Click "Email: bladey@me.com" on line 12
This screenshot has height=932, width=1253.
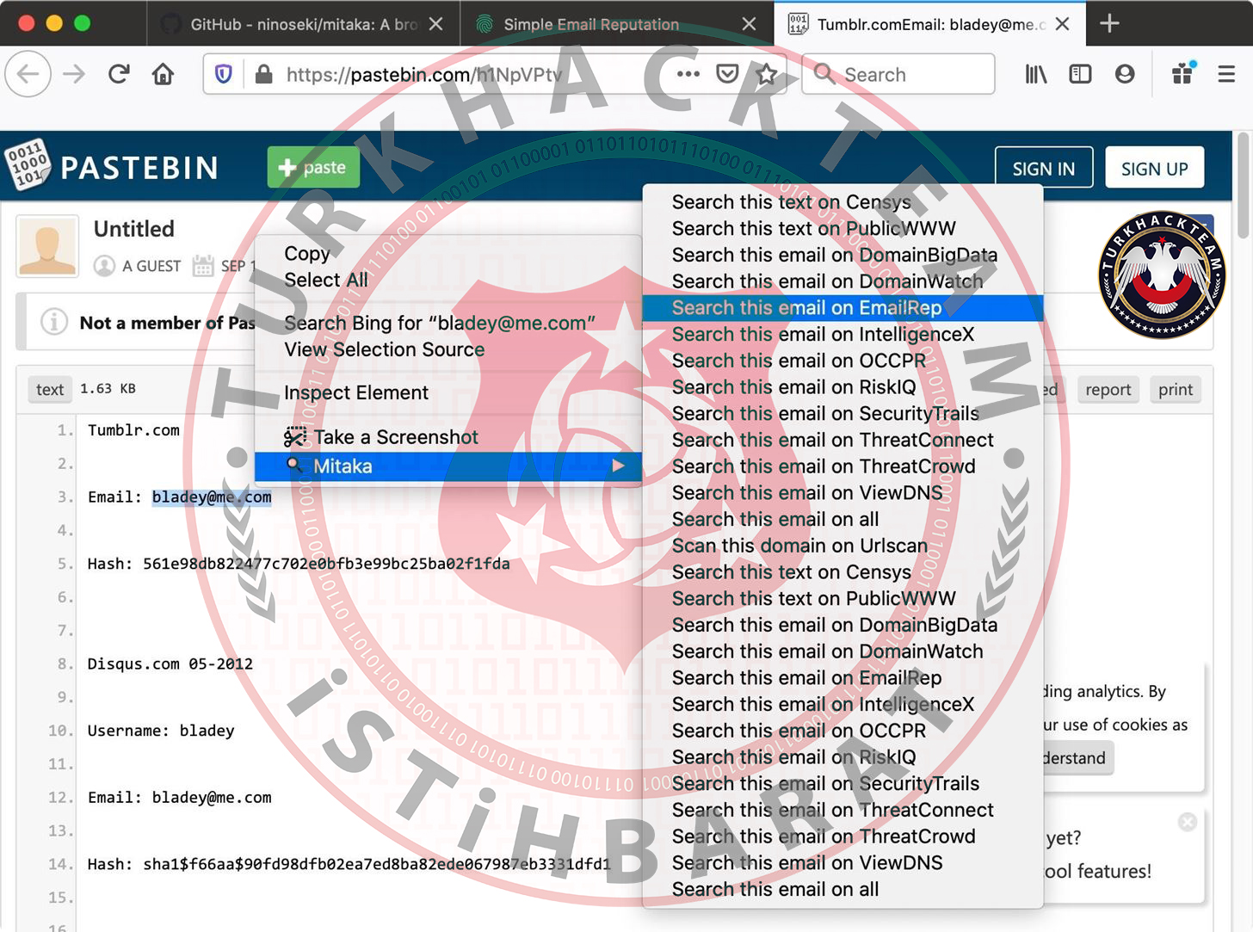pos(180,798)
